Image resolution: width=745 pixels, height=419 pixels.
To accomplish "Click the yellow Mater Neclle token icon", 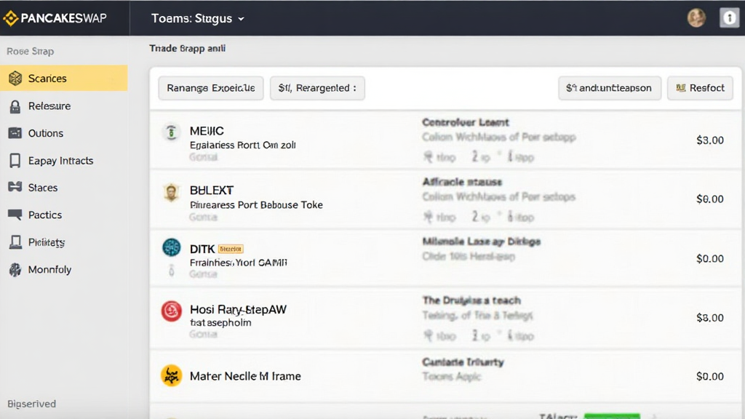I will click(171, 376).
